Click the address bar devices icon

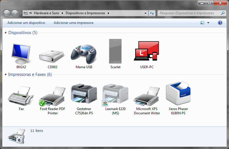(26, 13)
